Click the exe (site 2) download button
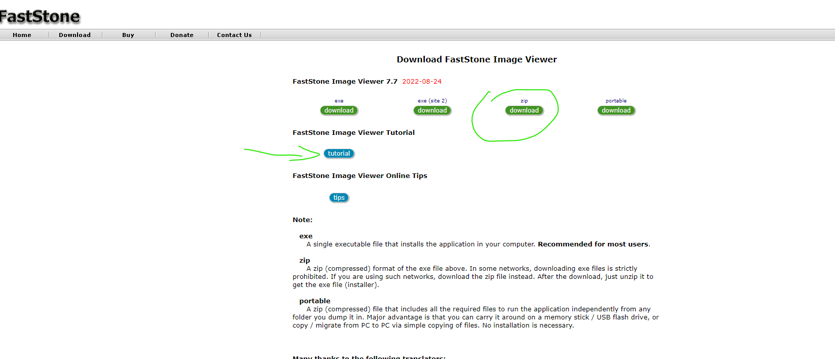Image resolution: width=835 pixels, height=359 pixels. coord(432,111)
